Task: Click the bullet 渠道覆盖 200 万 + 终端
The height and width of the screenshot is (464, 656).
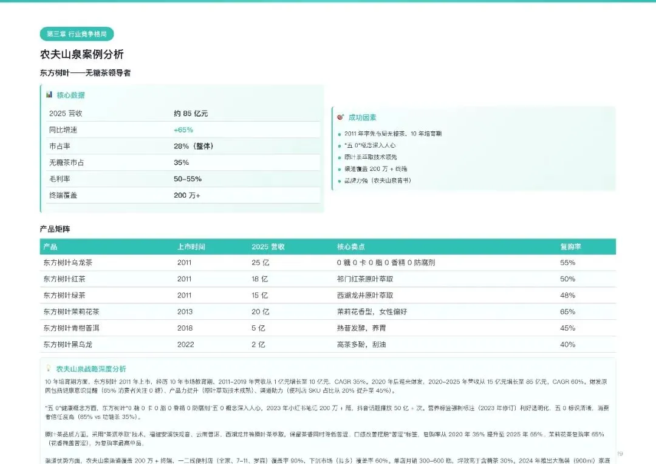Action: pyautogui.click(x=376, y=169)
